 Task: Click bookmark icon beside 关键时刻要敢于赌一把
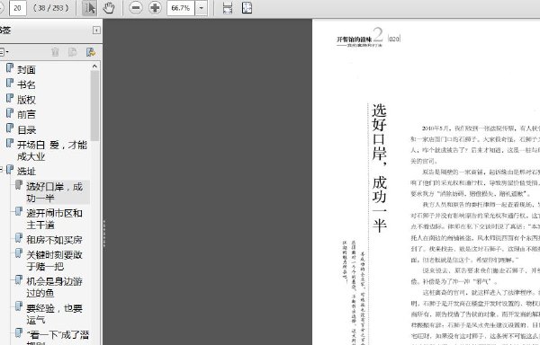[x=19, y=252]
